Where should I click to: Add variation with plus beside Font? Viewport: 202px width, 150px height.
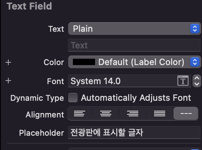tap(8, 81)
